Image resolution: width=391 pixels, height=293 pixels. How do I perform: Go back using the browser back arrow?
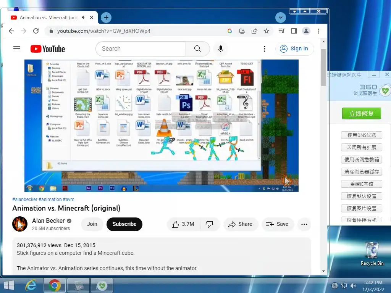click(11, 31)
